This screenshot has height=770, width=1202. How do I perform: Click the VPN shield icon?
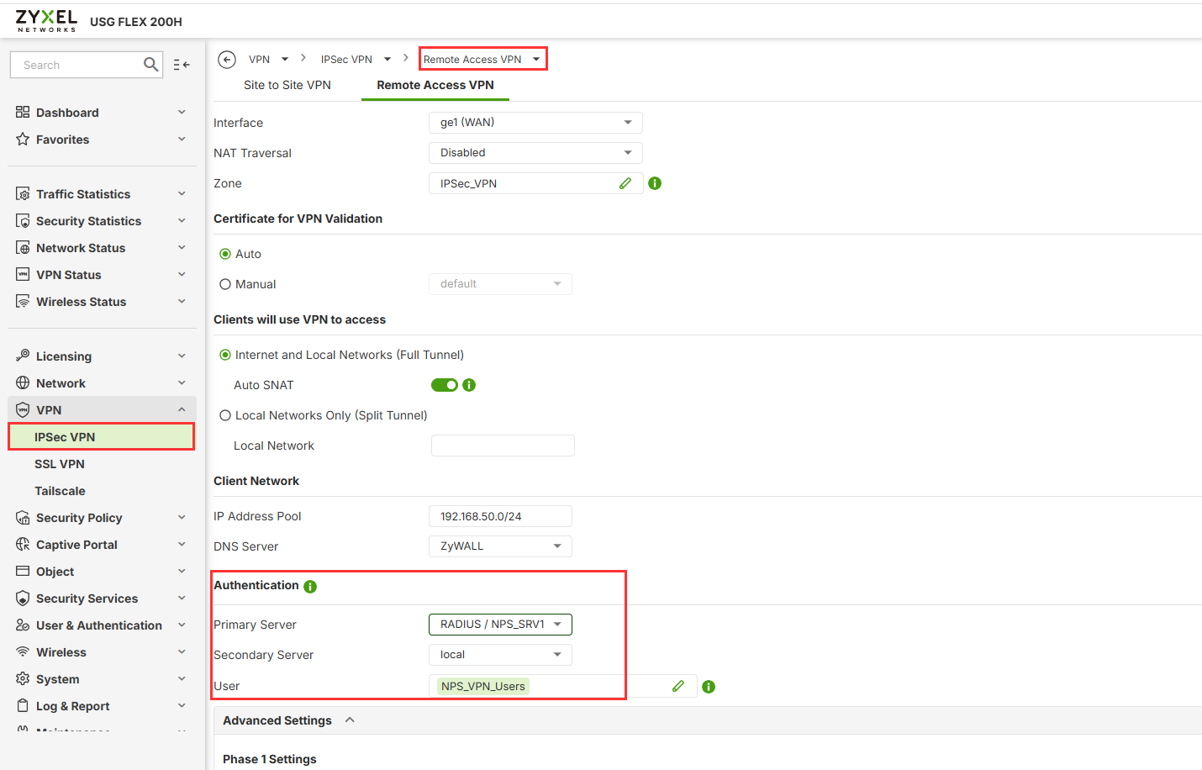[x=23, y=410]
